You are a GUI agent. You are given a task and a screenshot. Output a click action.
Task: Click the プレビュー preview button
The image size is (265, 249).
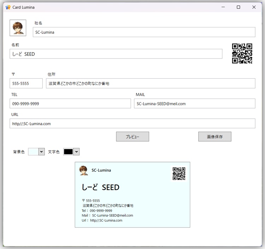click(x=132, y=137)
